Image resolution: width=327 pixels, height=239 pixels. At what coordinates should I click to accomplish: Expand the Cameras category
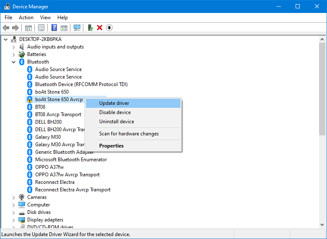pyautogui.click(x=13, y=197)
